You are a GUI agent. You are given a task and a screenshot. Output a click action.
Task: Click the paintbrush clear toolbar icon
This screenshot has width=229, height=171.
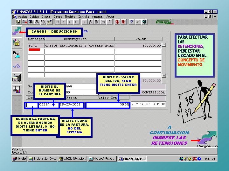[49, 22]
